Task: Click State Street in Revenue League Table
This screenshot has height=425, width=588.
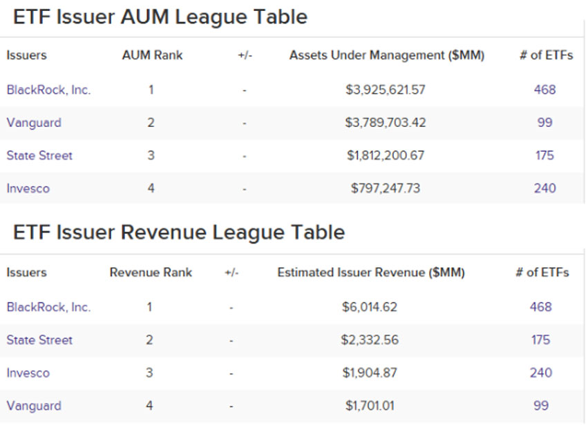Action: (39, 340)
